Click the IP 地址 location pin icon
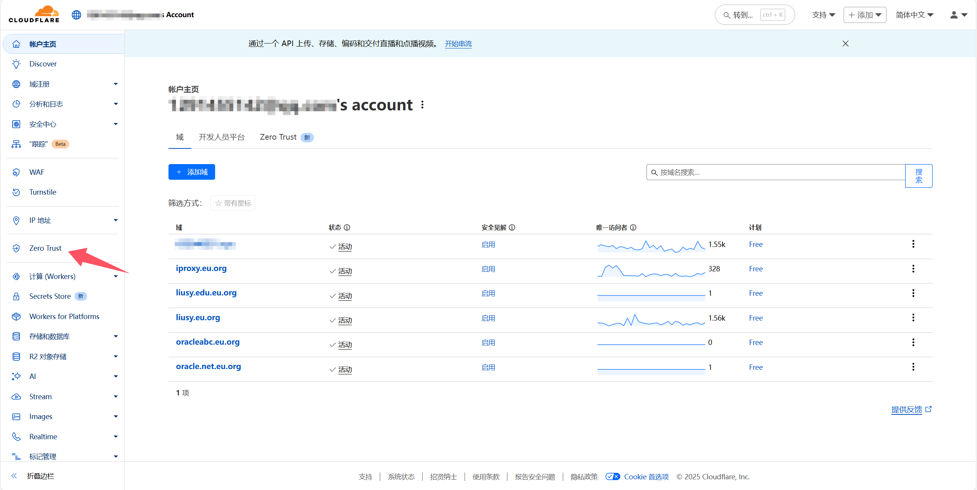This screenshot has width=977, height=490. (x=16, y=220)
